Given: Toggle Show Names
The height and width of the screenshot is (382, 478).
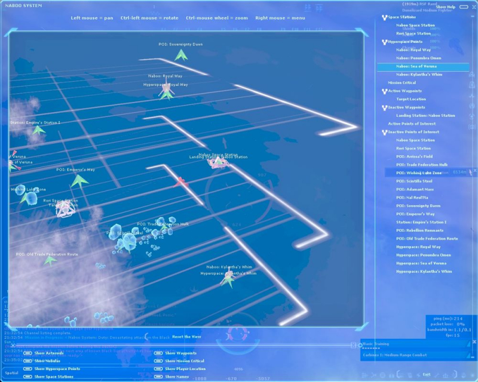Looking at the screenshot, I should click(x=158, y=377).
